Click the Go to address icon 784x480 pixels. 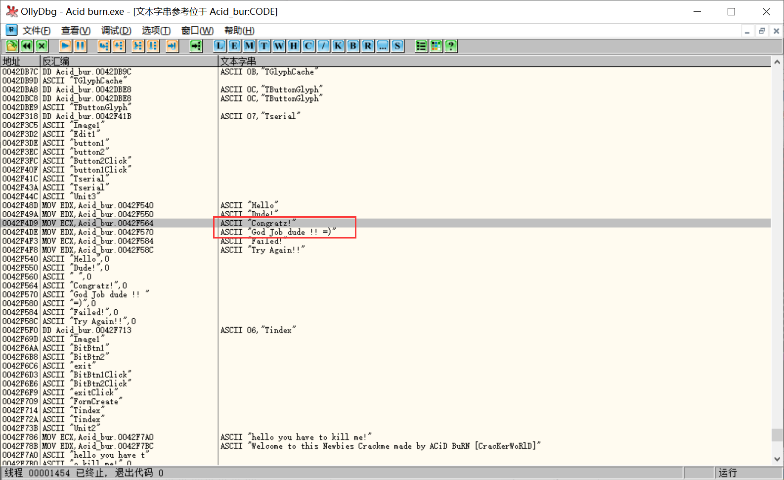click(x=196, y=46)
